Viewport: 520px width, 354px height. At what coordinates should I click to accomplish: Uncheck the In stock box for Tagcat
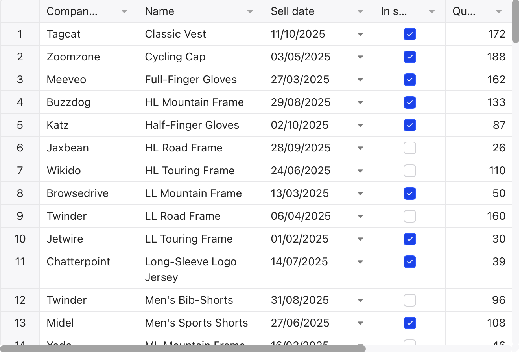[x=410, y=34]
